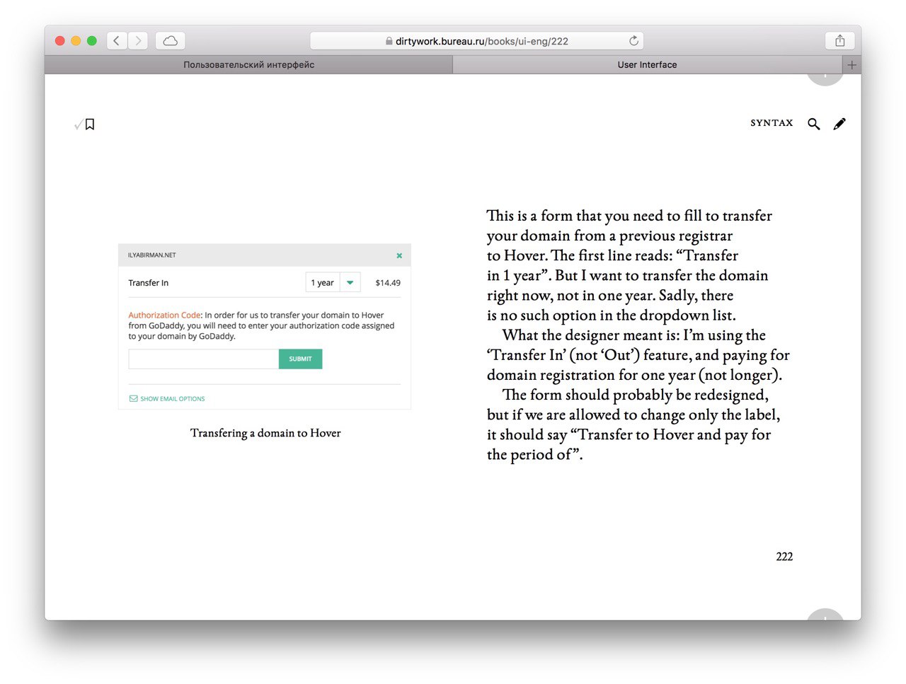Click the "Authorization Code" orange label

(164, 315)
